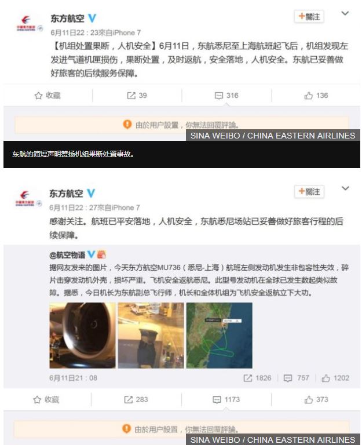Image resolution: width=362 pixels, height=448 pixels.
Task: Click 东方航空 account name on first post
Action: click(x=68, y=19)
